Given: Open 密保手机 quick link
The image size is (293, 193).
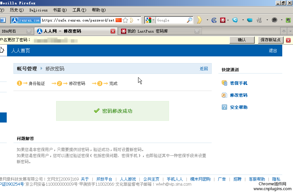Looking at the screenshot, I should (239, 83).
